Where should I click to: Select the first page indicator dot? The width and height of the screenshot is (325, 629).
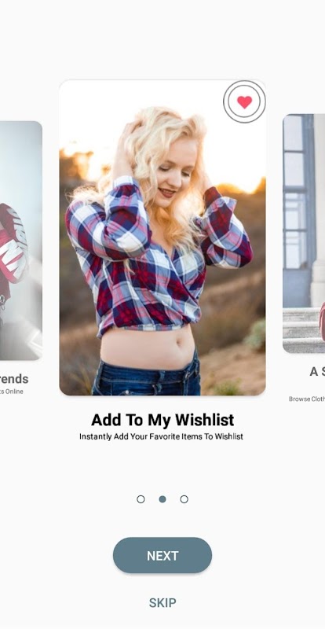[141, 499]
